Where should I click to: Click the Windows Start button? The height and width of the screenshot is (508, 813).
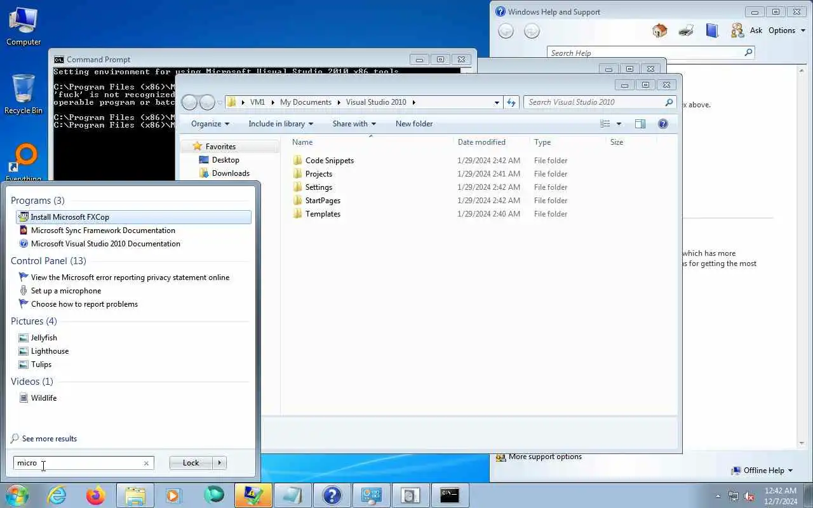[x=18, y=495]
